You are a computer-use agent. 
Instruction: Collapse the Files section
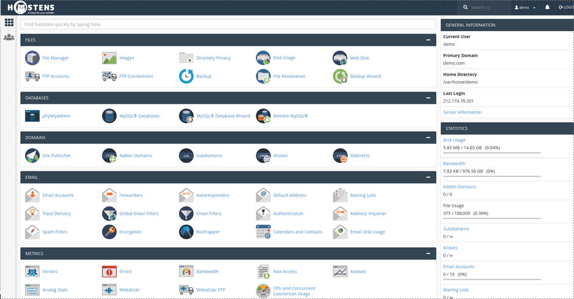pyautogui.click(x=428, y=40)
